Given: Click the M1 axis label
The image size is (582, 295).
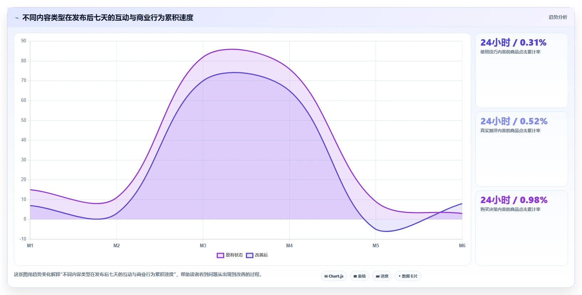Looking at the screenshot, I should pyautogui.click(x=30, y=245).
